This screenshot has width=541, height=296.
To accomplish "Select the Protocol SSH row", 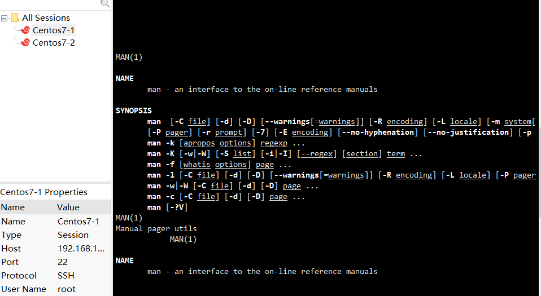I will coord(55,276).
